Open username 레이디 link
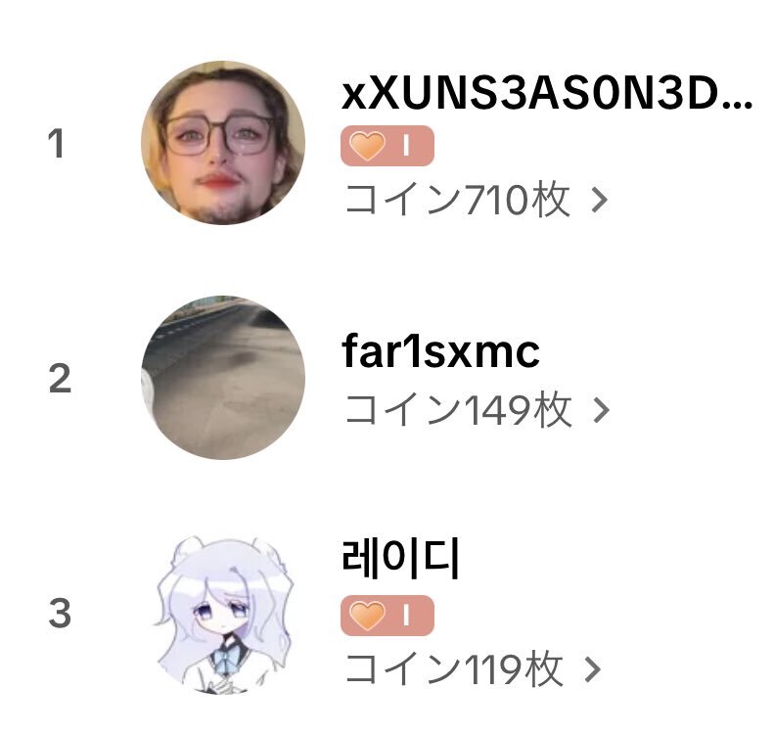 click(x=400, y=559)
